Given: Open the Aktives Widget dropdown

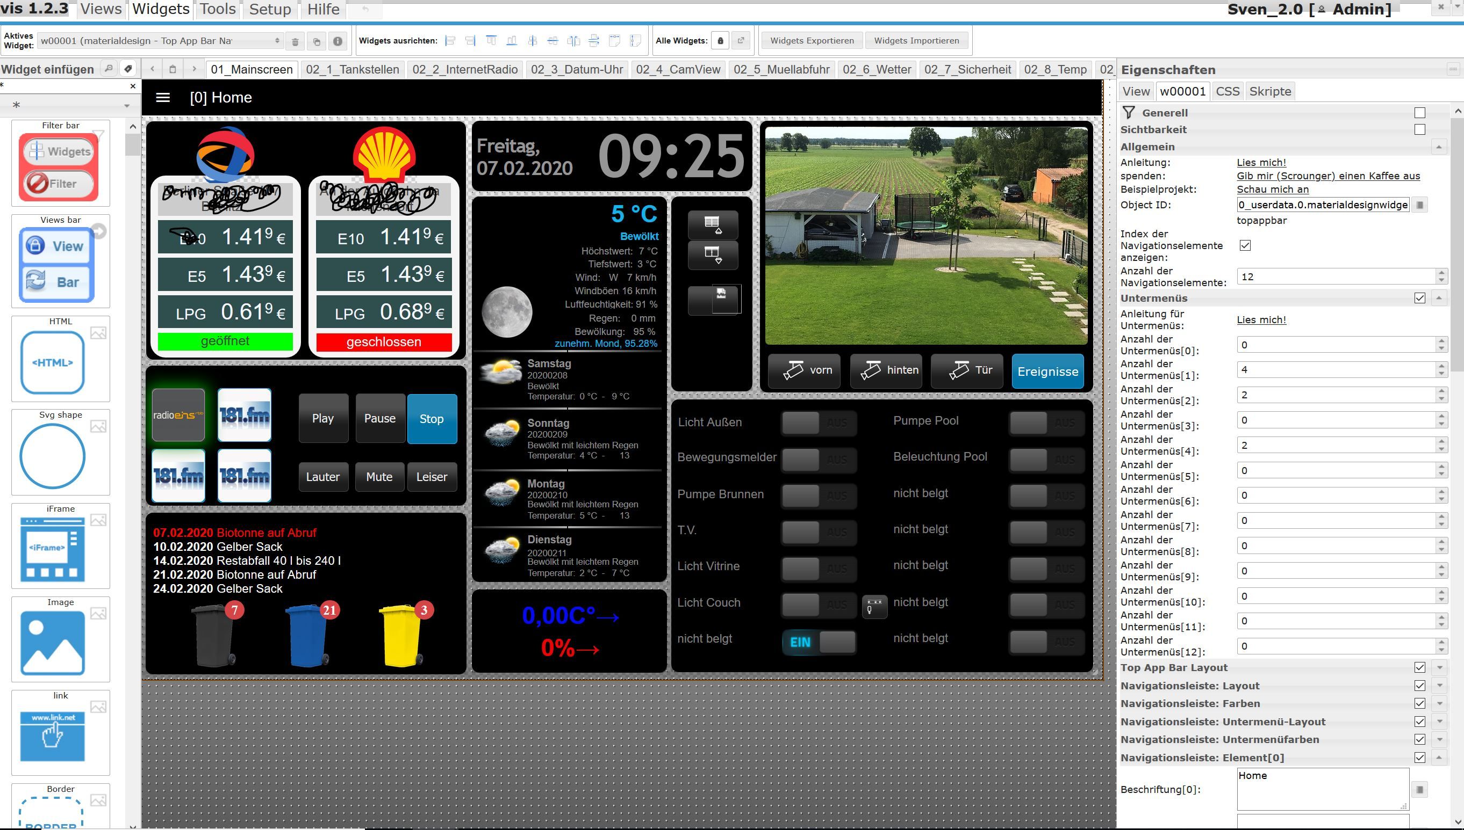Looking at the screenshot, I should click(160, 41).
